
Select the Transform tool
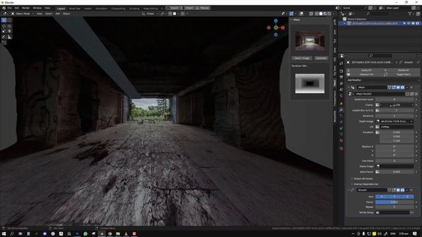[x=10, y=31]
